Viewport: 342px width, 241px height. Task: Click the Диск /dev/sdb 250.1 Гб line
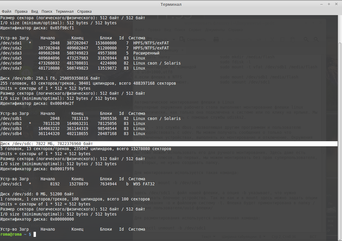pos(50,78)
